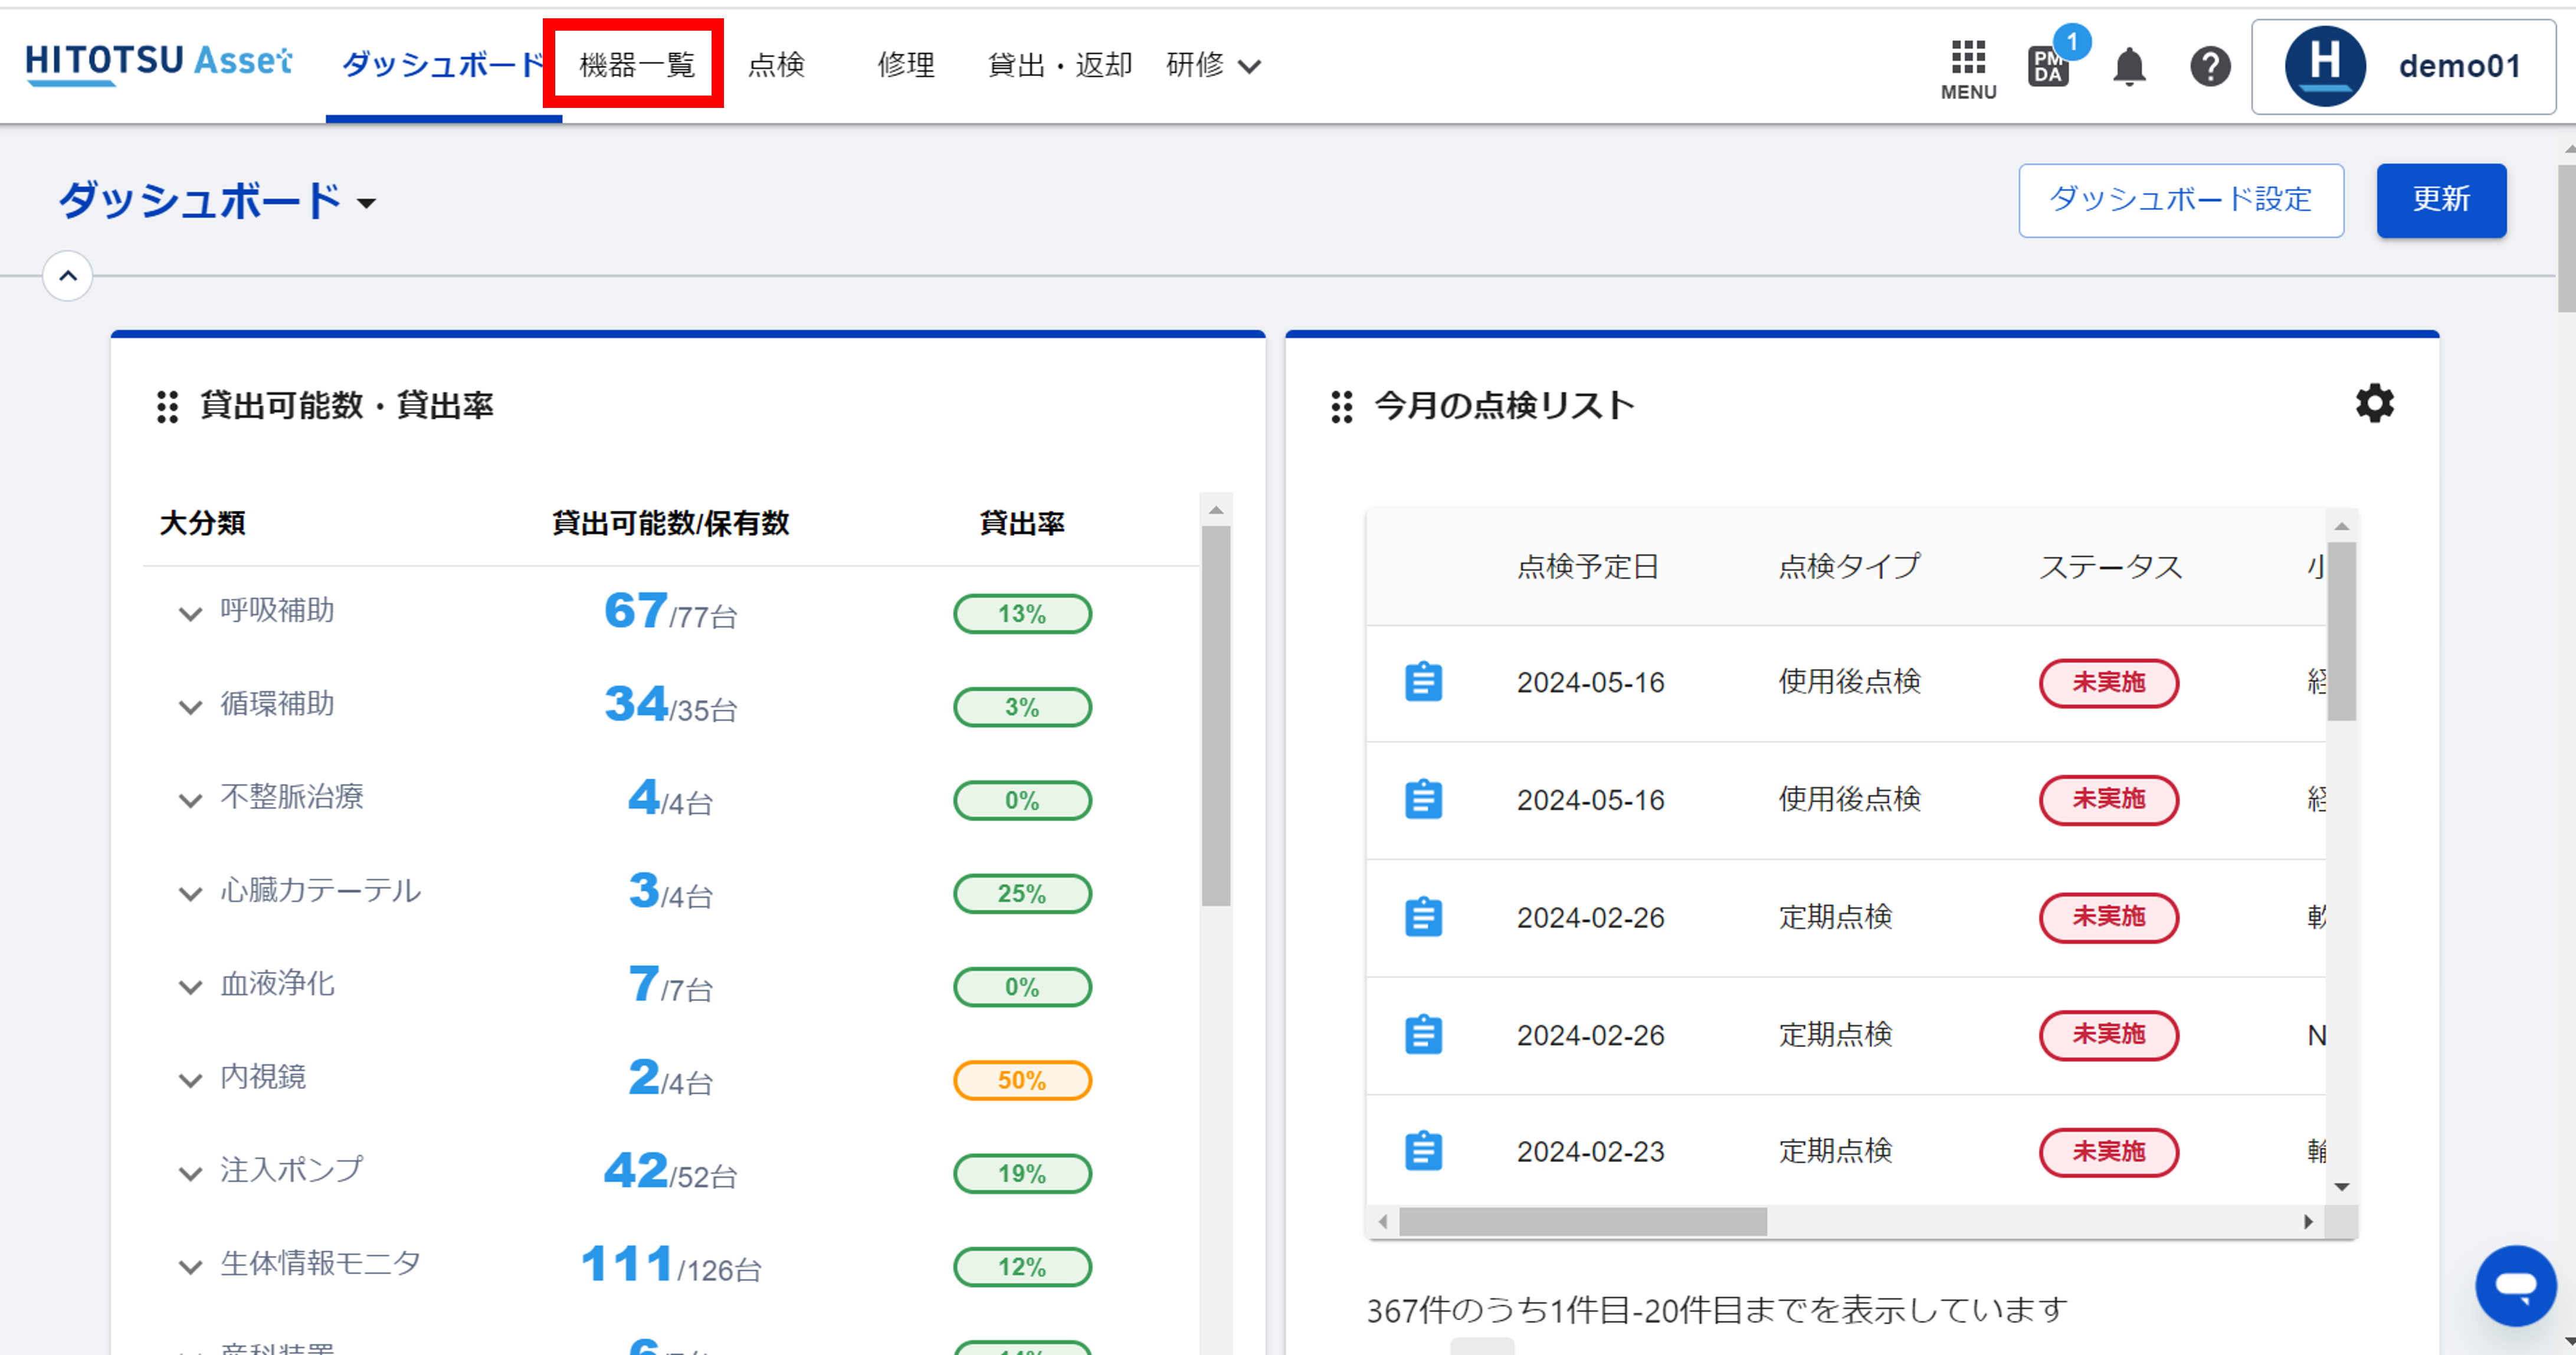Click drag handle icon of 今月の点検リスト widget
The width and height of the screenshot is (2576, 1355).
[x=1341, y=407]
